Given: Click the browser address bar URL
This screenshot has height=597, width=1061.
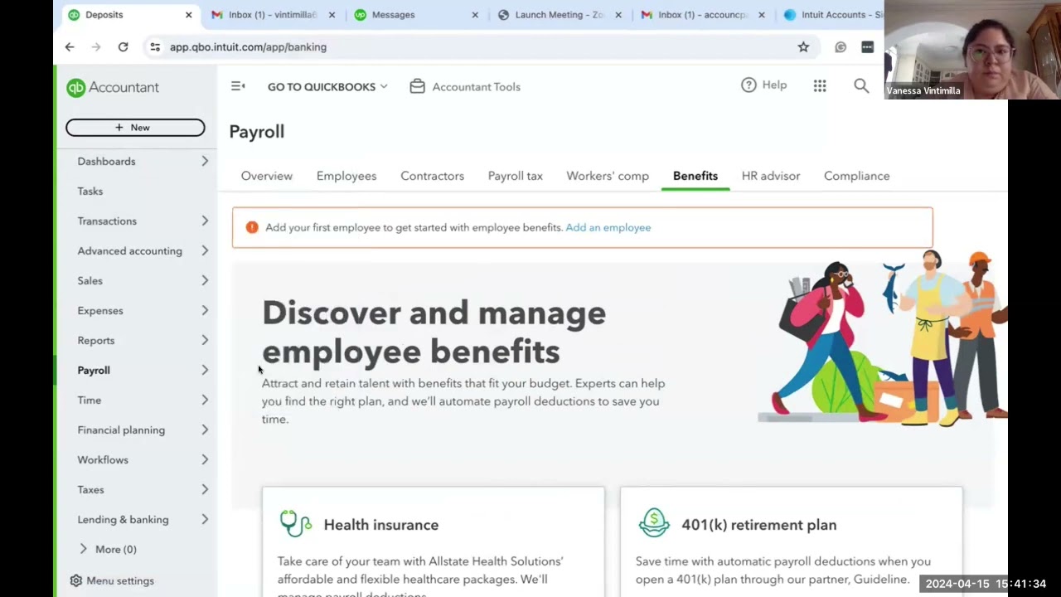Looking at the screenshot, I should [x=248, y=47].
